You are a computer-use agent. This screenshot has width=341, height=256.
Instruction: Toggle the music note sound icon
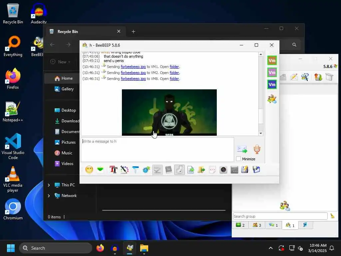[179, 170]
